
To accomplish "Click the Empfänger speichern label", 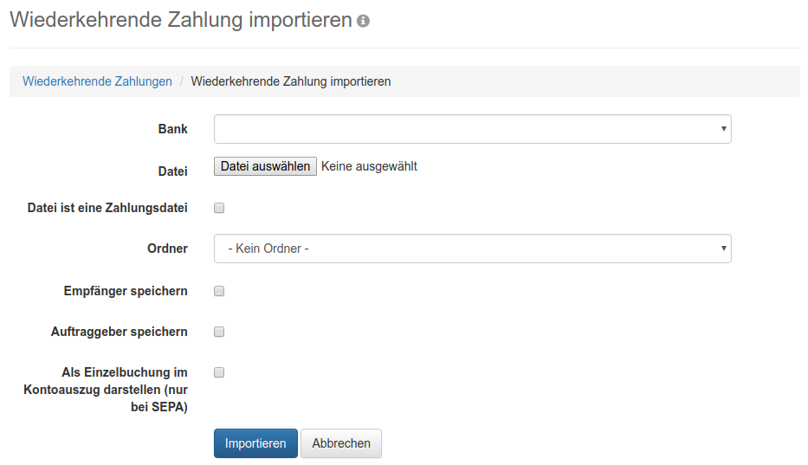I will [x=126, y=291].
